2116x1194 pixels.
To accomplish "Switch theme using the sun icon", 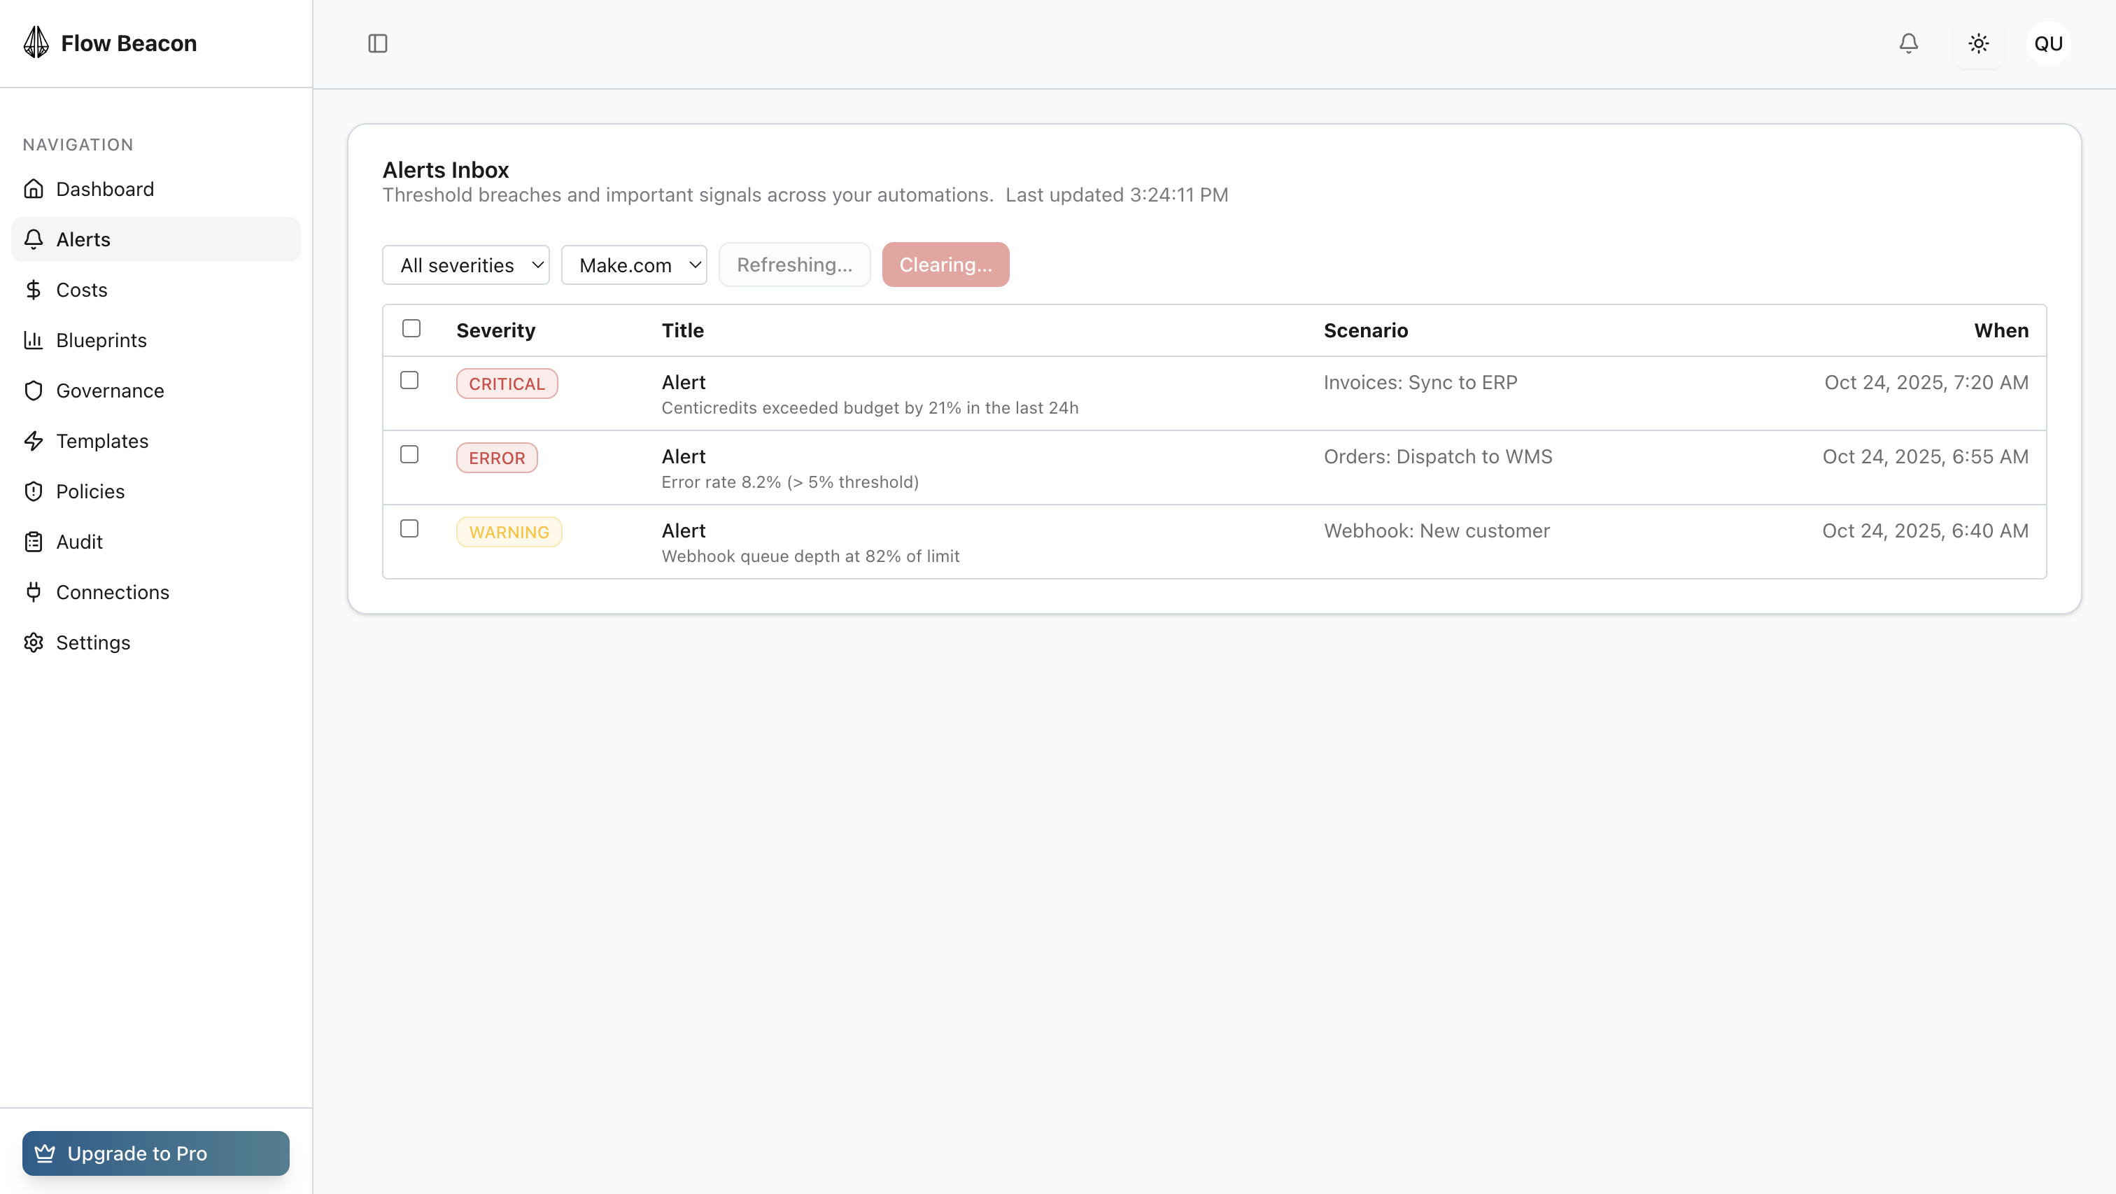I will (1978, 43).
